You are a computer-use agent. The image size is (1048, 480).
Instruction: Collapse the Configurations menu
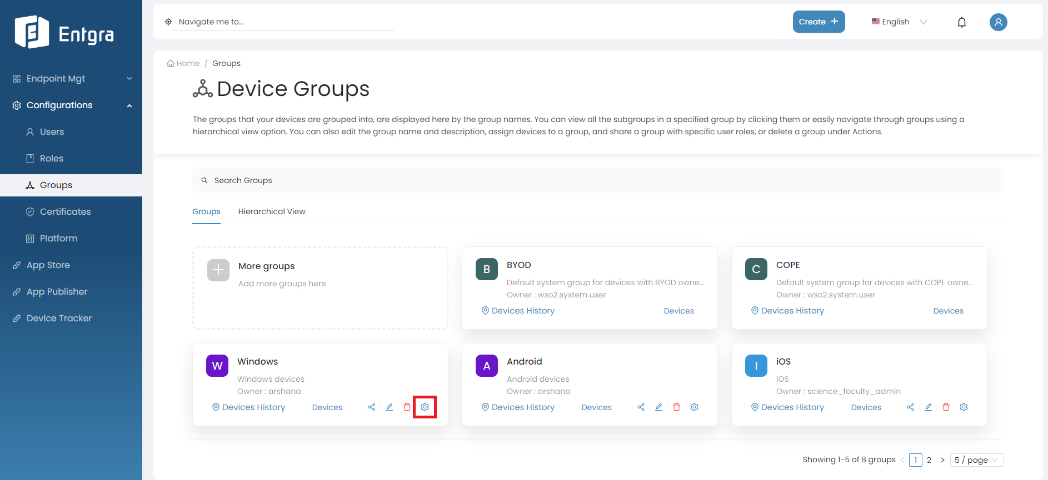[71, 105]
